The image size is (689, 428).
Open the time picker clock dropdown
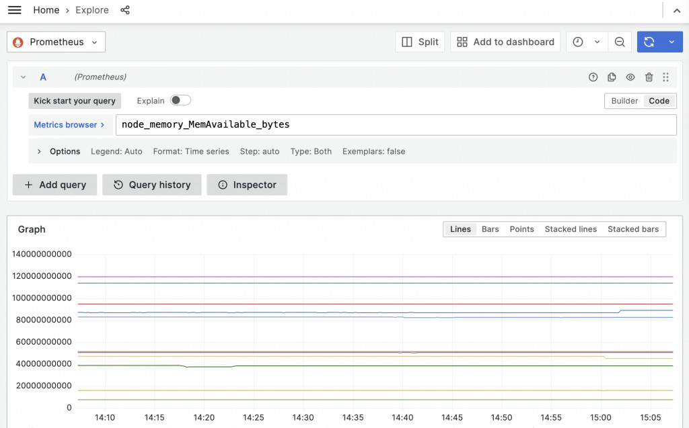587,42
